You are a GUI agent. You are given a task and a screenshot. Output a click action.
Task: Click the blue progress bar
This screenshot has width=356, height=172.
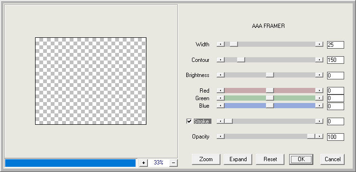click(x=70, y=163)
